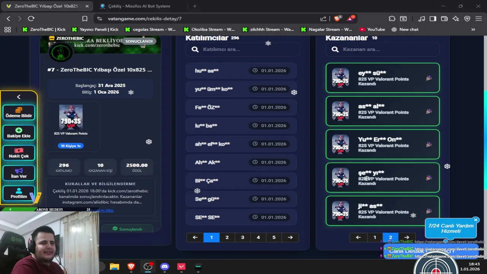Switch to the Çekiliş - MissXss AI Bot System tab
487x274 pixels.
point(139,6)
